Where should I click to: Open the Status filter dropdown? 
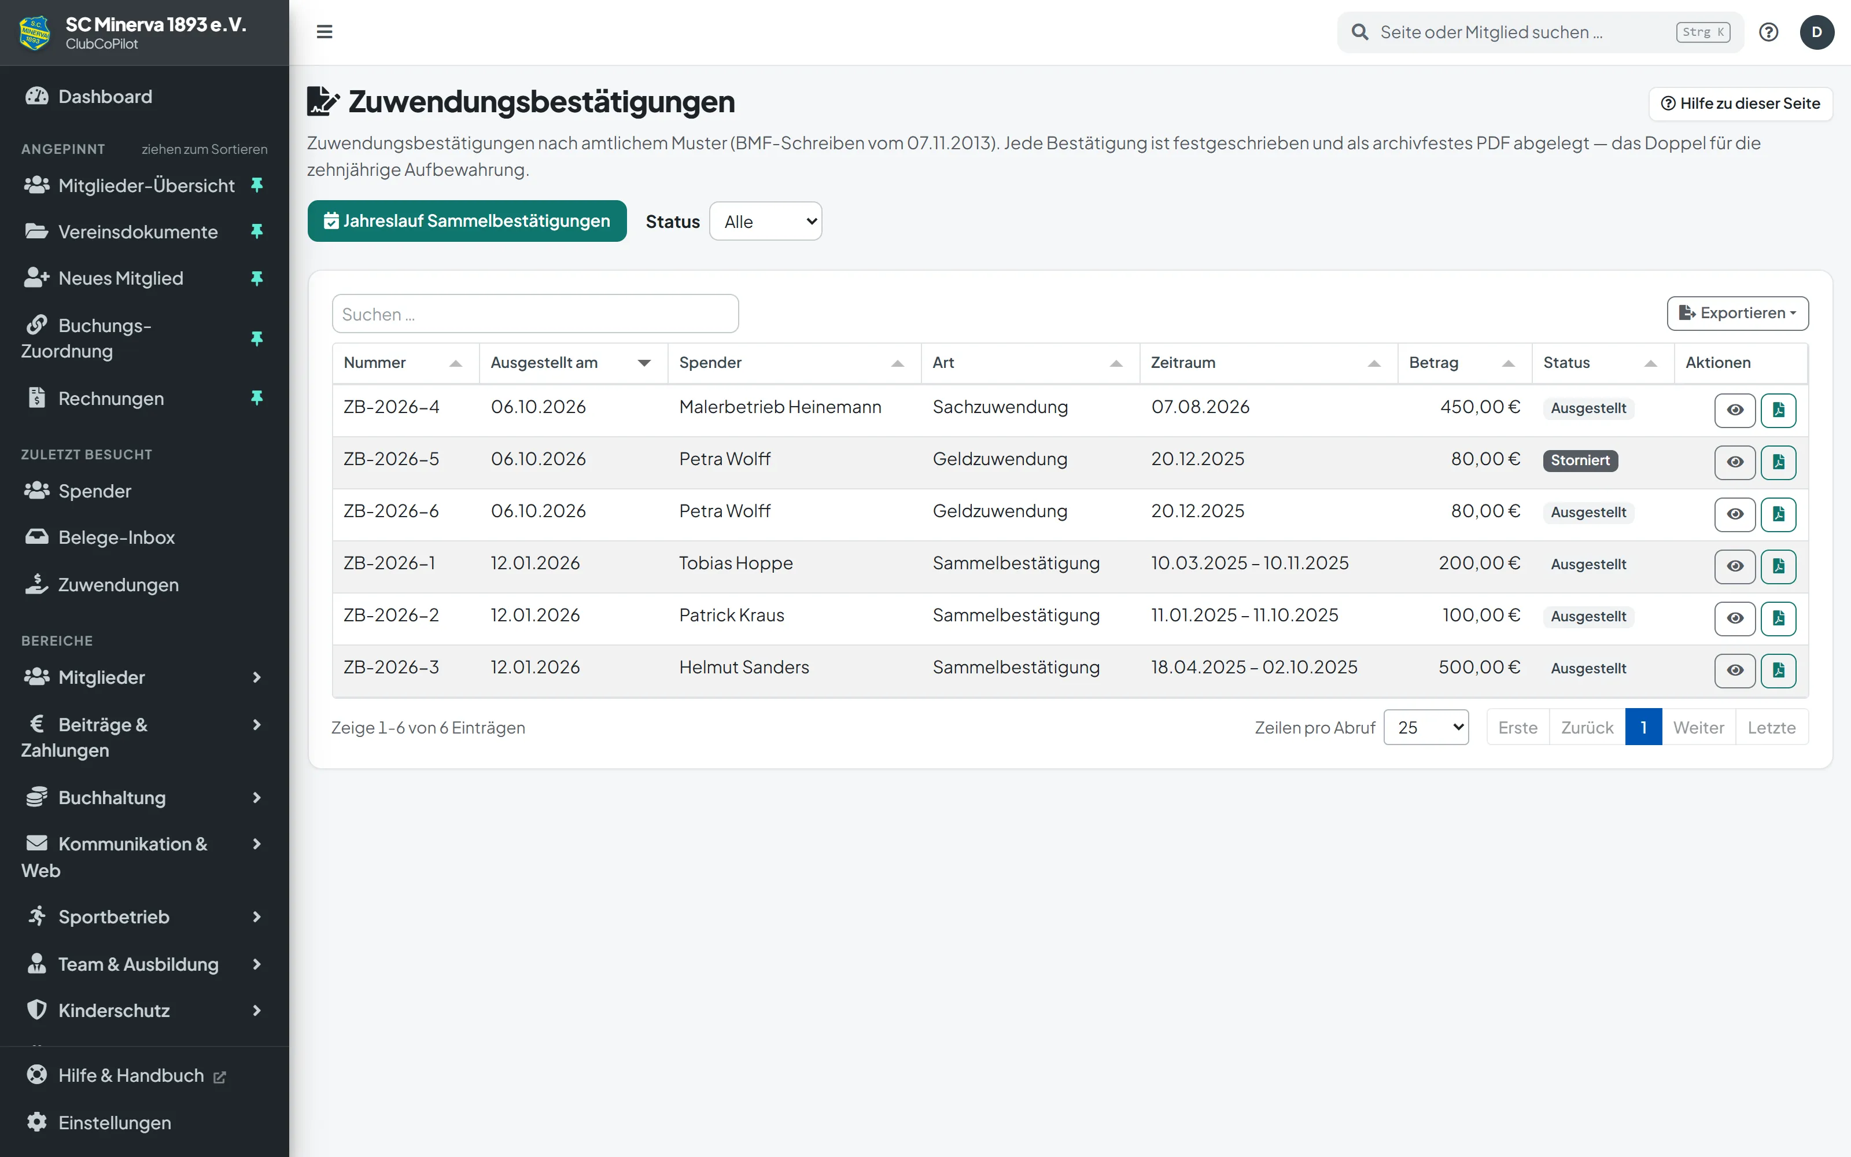766,221
